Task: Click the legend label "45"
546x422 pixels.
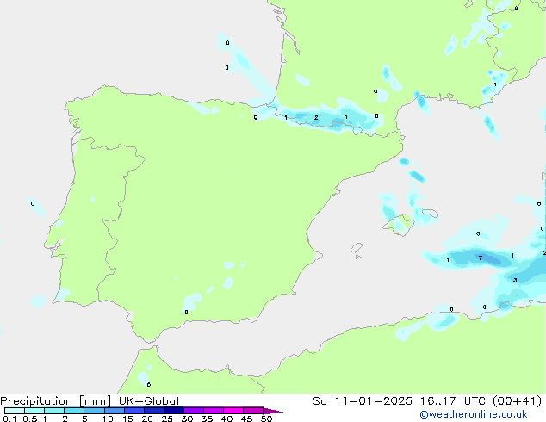Action: click(246, 419)
